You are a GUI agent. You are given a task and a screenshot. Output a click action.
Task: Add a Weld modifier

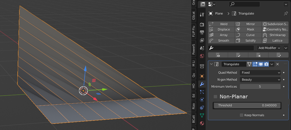(x=221, y=24)
